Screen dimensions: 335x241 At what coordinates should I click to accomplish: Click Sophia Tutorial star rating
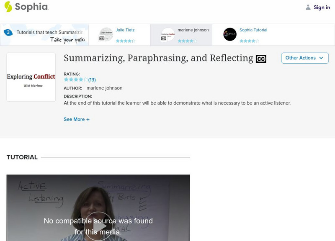click(249, 41)
